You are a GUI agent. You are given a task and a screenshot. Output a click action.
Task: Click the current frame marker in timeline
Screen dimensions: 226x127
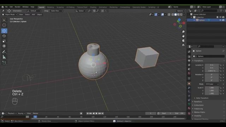coord(35,117)
